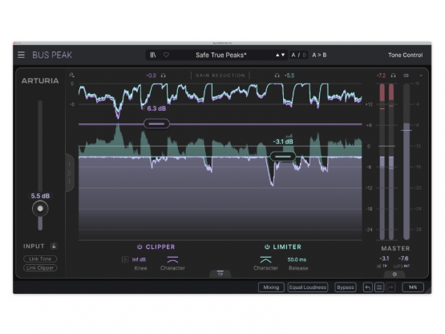Click the zoom magnifier icon in display
Viewport: 445px width, 334px height.
pos(72,75)
